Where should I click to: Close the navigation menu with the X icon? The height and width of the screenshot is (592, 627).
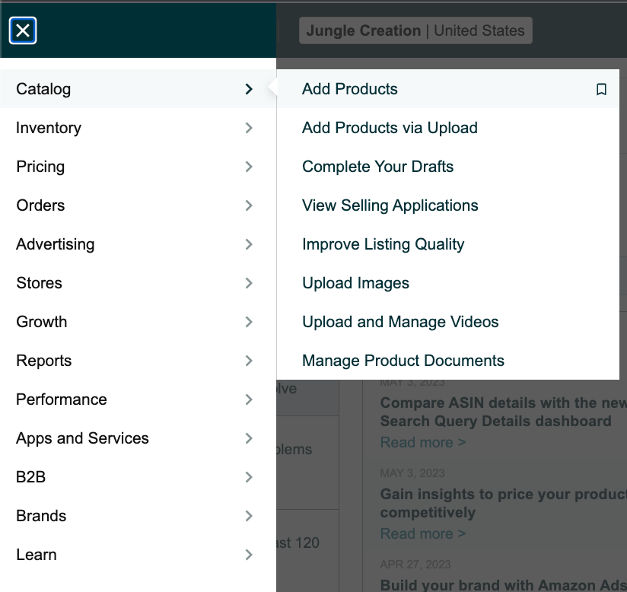[x=23, y=30]
